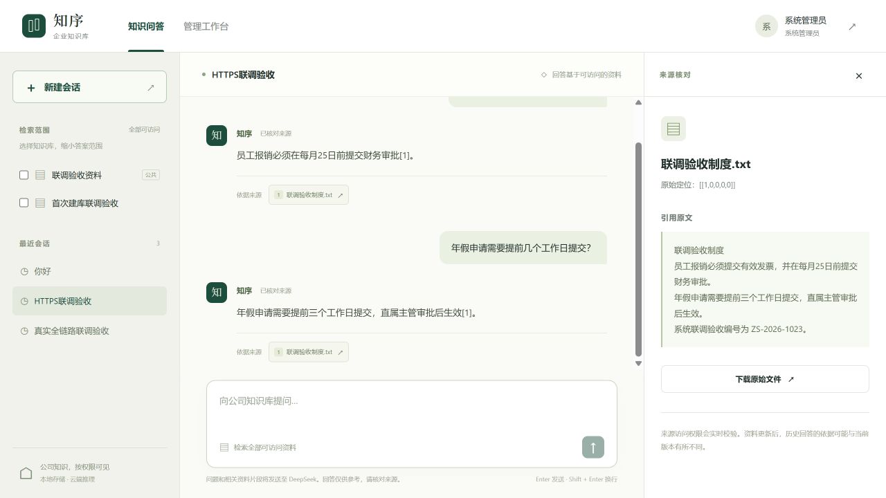Start a new chat with 新建会话
This screenshot has height=498, width=886.
click(x=89, y=87)
